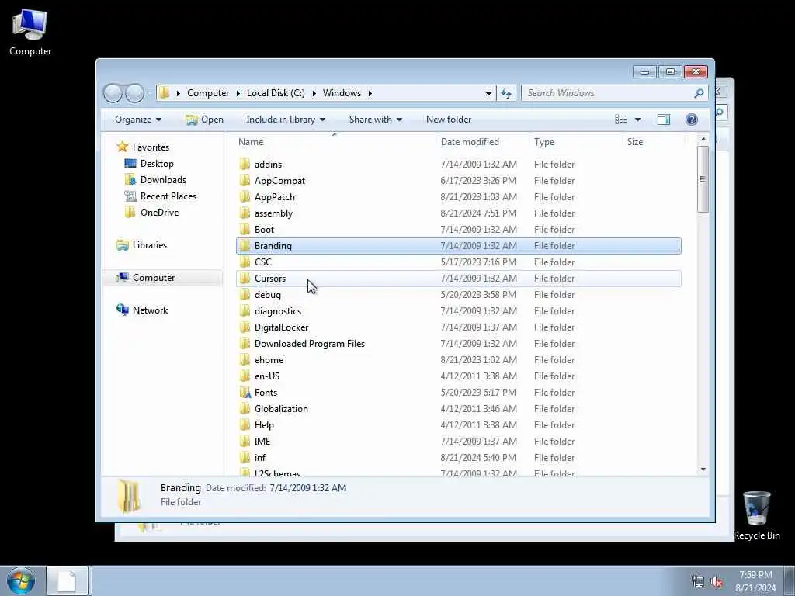Open the Share with dropdown

coord(375,120)
